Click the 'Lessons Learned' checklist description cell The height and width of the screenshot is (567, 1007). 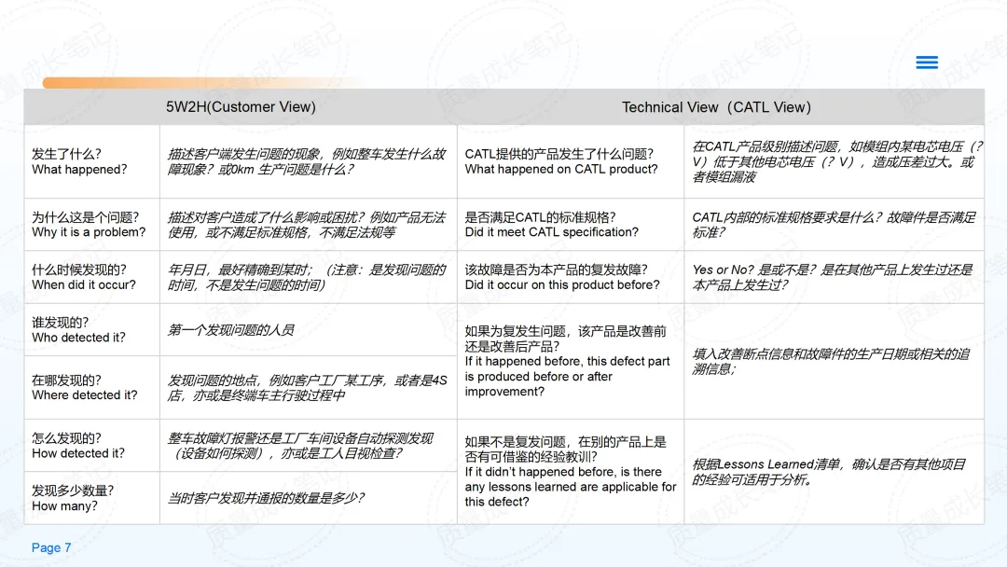pyautogui.click(x=835, y=472)
